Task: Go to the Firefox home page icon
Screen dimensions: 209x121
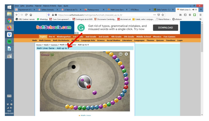Action: coord(31,15)
